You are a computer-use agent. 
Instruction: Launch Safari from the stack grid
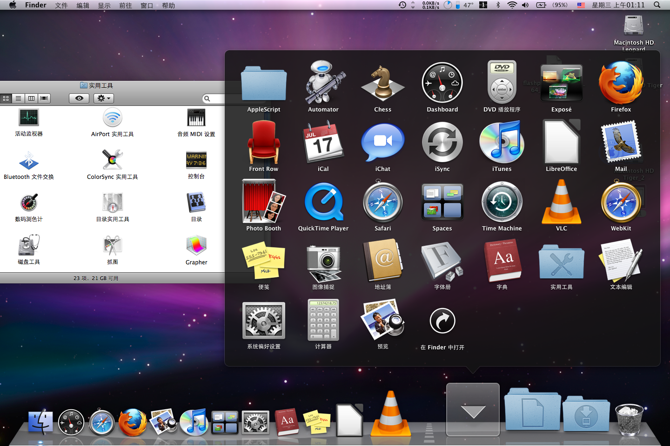(382, 202)
